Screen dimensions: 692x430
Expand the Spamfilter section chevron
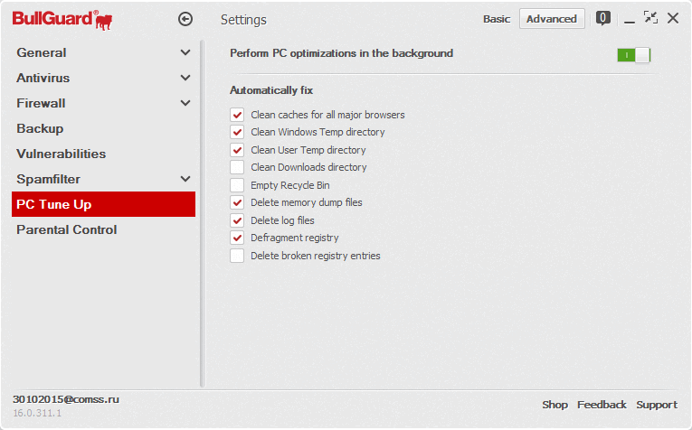[x=185, y=179]
